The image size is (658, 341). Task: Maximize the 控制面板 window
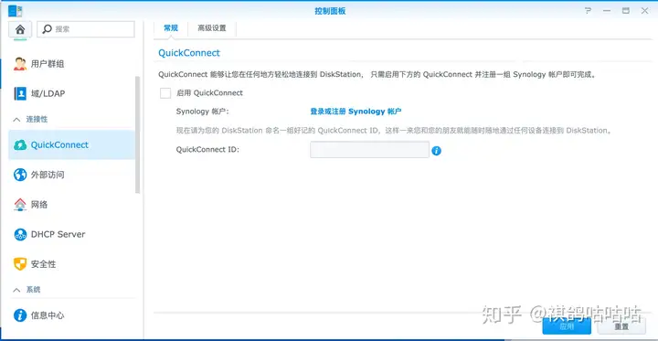[x=626, y=11]
